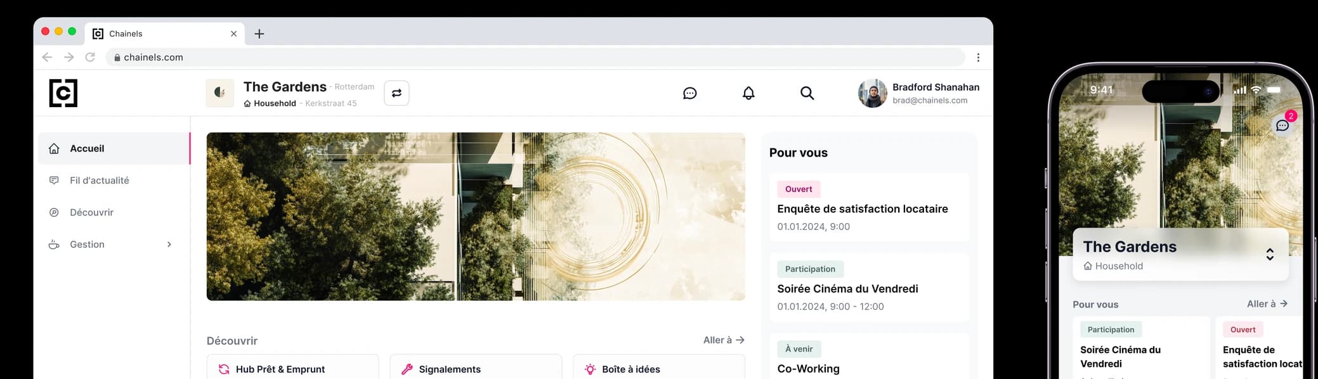Screen dimensions: 1318x379
Task: Click the À venir tag
Action: pyautogui.click(x=799, y=349)
